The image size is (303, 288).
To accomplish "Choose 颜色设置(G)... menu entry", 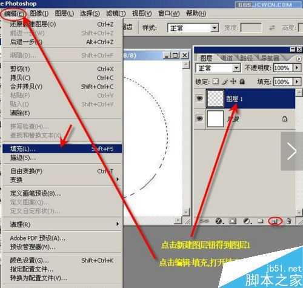I will (62, 260).
